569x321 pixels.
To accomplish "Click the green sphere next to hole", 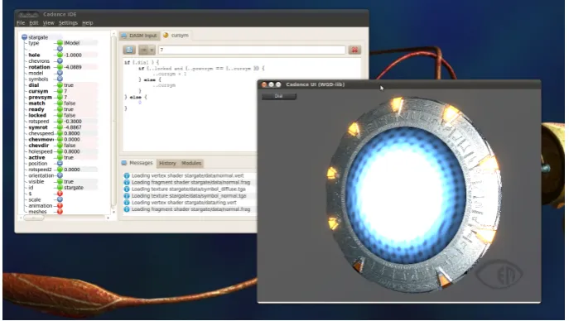I will 60,55.
